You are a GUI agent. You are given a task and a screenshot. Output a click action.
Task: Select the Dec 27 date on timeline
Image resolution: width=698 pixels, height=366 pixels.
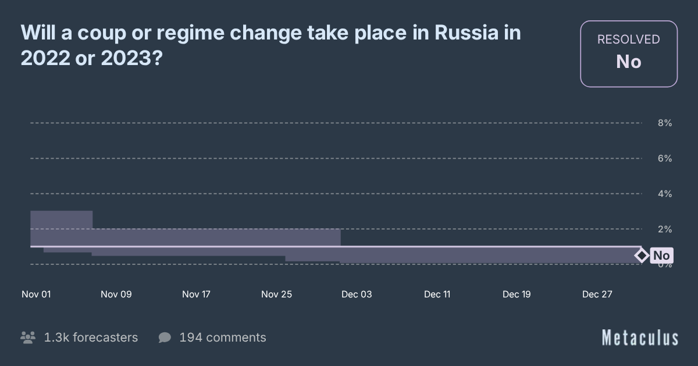[x=597, y=294]
